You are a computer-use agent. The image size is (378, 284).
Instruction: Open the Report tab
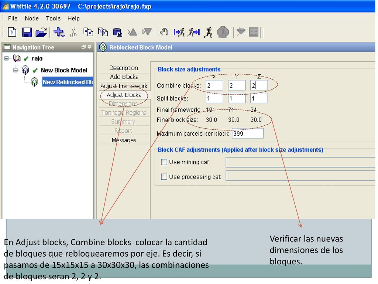coord(124,131)
